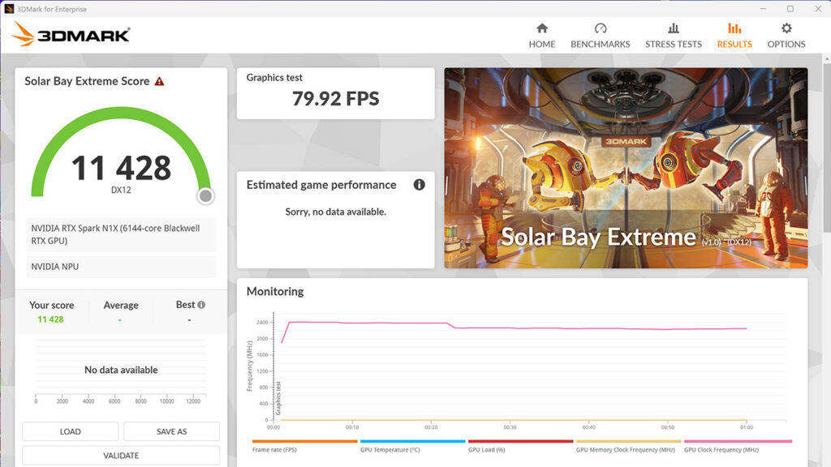The height and width of the screenshot is (467, 831).
Task: Open the Benchmarks gauge icon
Action: tap(600, 28)
